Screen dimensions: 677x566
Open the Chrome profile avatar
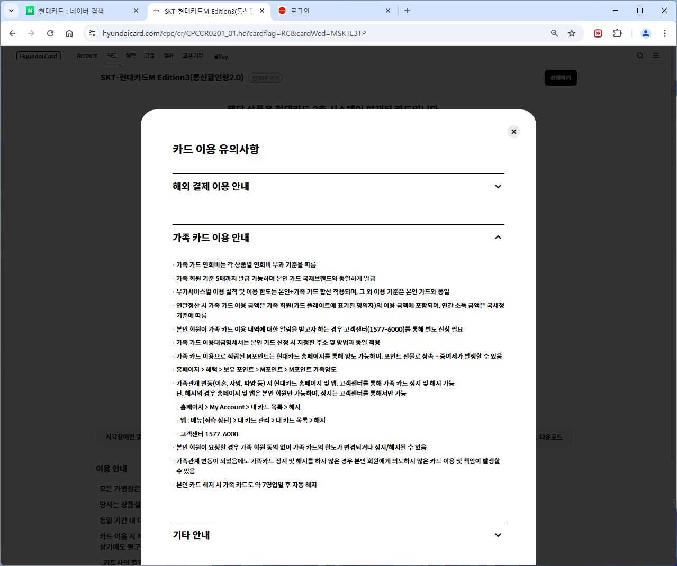(645, 33)
